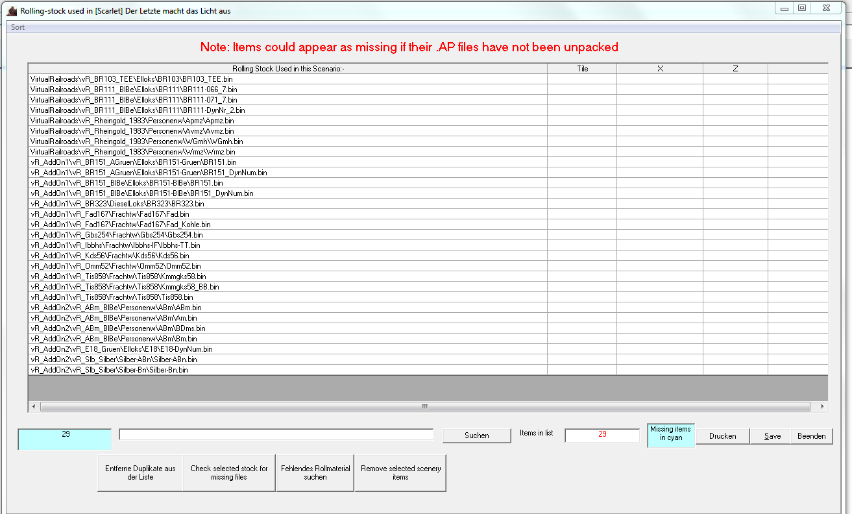Click the Tile column header
Screen dimensions: 852x514
click(582, 68)
